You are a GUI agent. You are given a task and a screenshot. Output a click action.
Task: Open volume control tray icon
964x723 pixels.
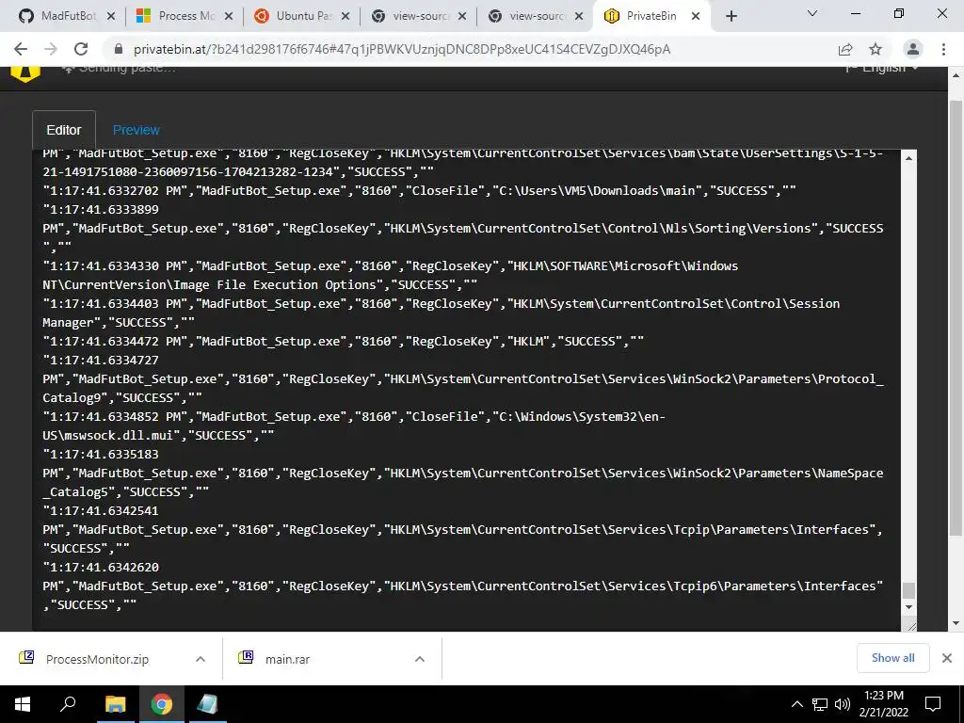click(x=843, y=704)
